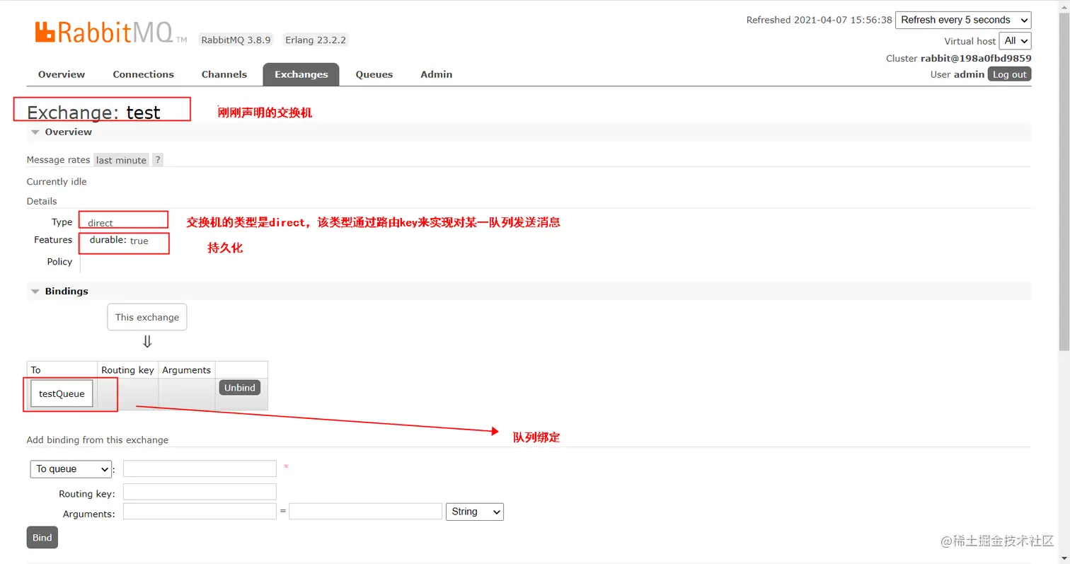1070x564 pixels.
Task: Focus the Routing key input field
Action: [200, 492]
